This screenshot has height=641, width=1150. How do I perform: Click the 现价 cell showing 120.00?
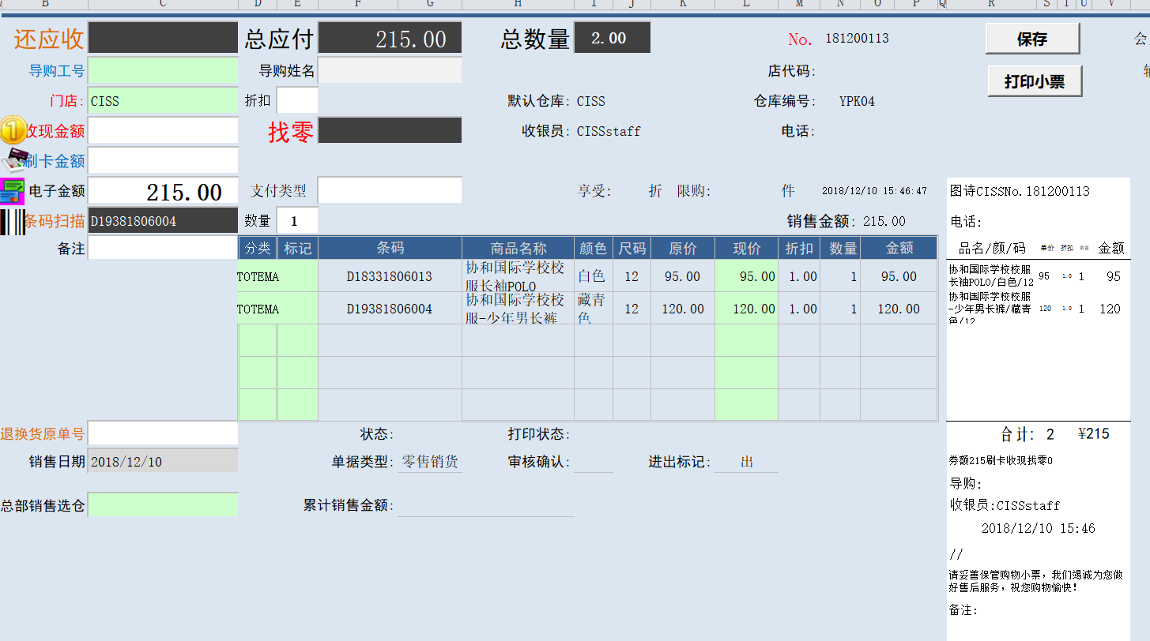click(x=746, y=309)
